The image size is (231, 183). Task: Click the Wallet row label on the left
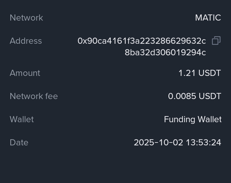[21, 119]
